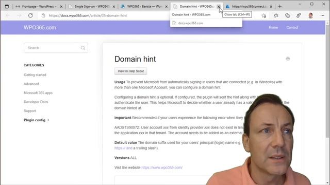
Task: Print the article using printer icon
Action: pos(288,59)
